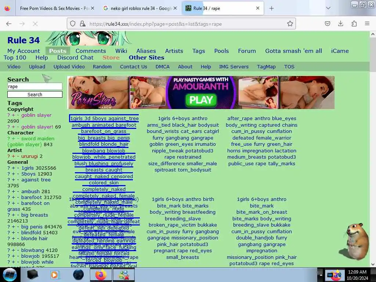Open the Comments section link

91,51
